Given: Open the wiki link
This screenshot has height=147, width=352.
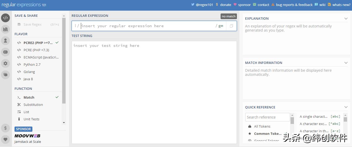Looking at the screenshot, I should pyautogui.click(x=320, y=5).
